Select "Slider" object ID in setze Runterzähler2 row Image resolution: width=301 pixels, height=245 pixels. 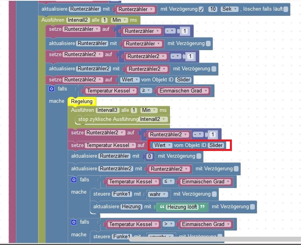tap(184, 80)
